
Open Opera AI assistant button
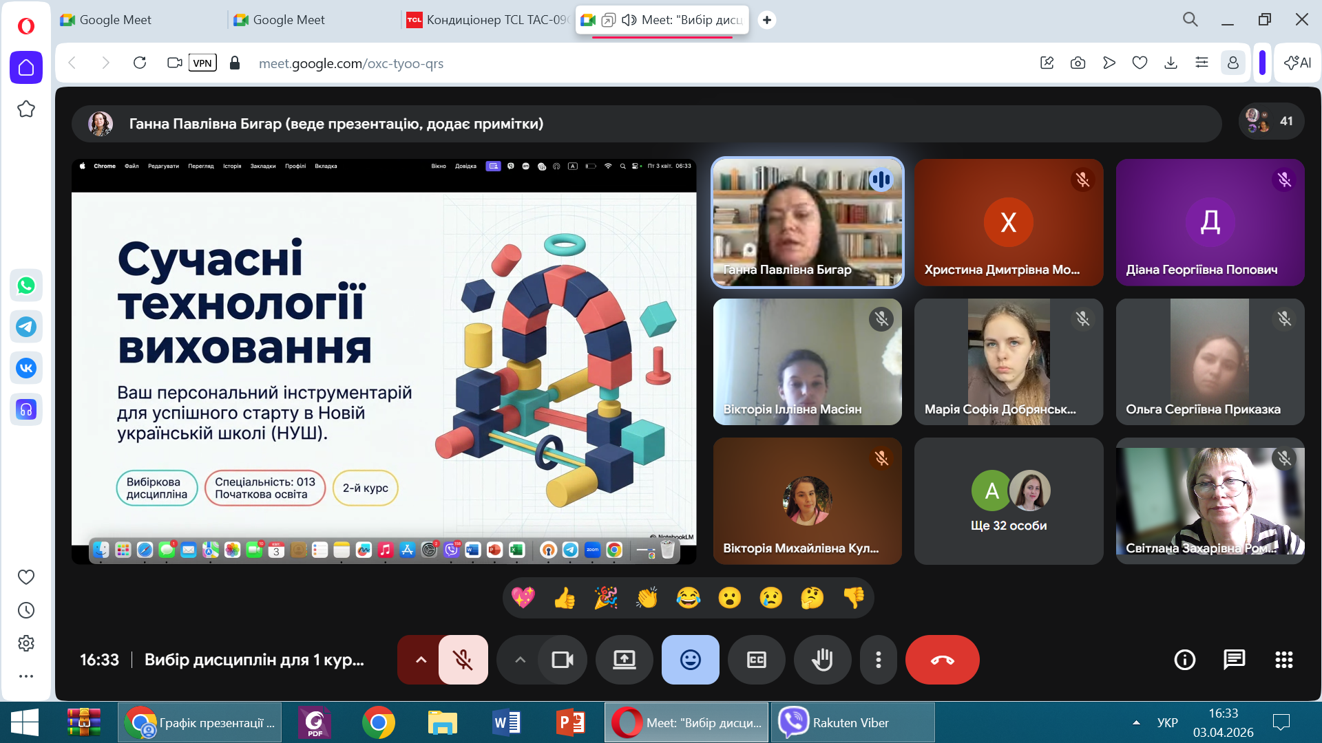click(1298, 63)
